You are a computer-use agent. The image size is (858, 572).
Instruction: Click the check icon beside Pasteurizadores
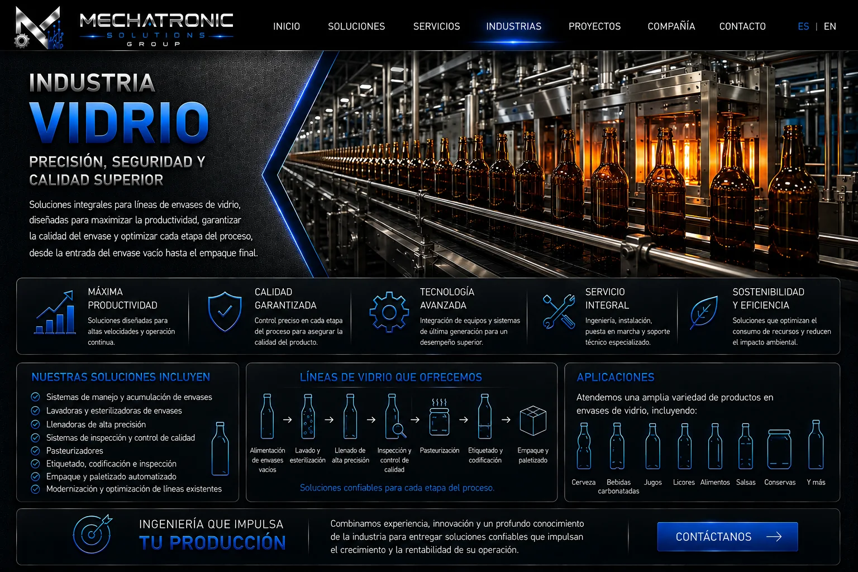35,450
